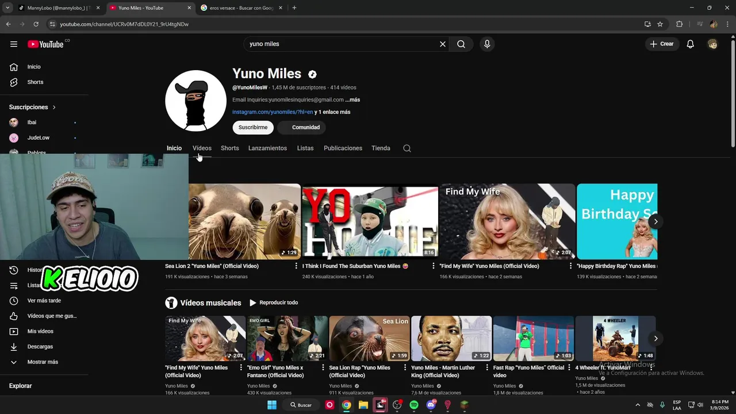Click Reproducir todo for music videos
The width and height of the screenshot is (736, 414).
coord(274,303)
